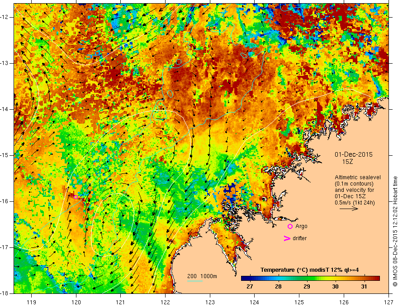Click the longitude label 124
This screenshot has height=307, width=398.
click(255, 302)
